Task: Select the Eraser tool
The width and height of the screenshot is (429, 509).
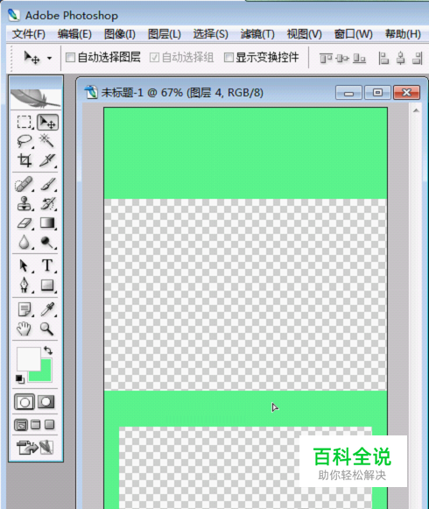Action: pyautogui.click(x=25, y=223)
